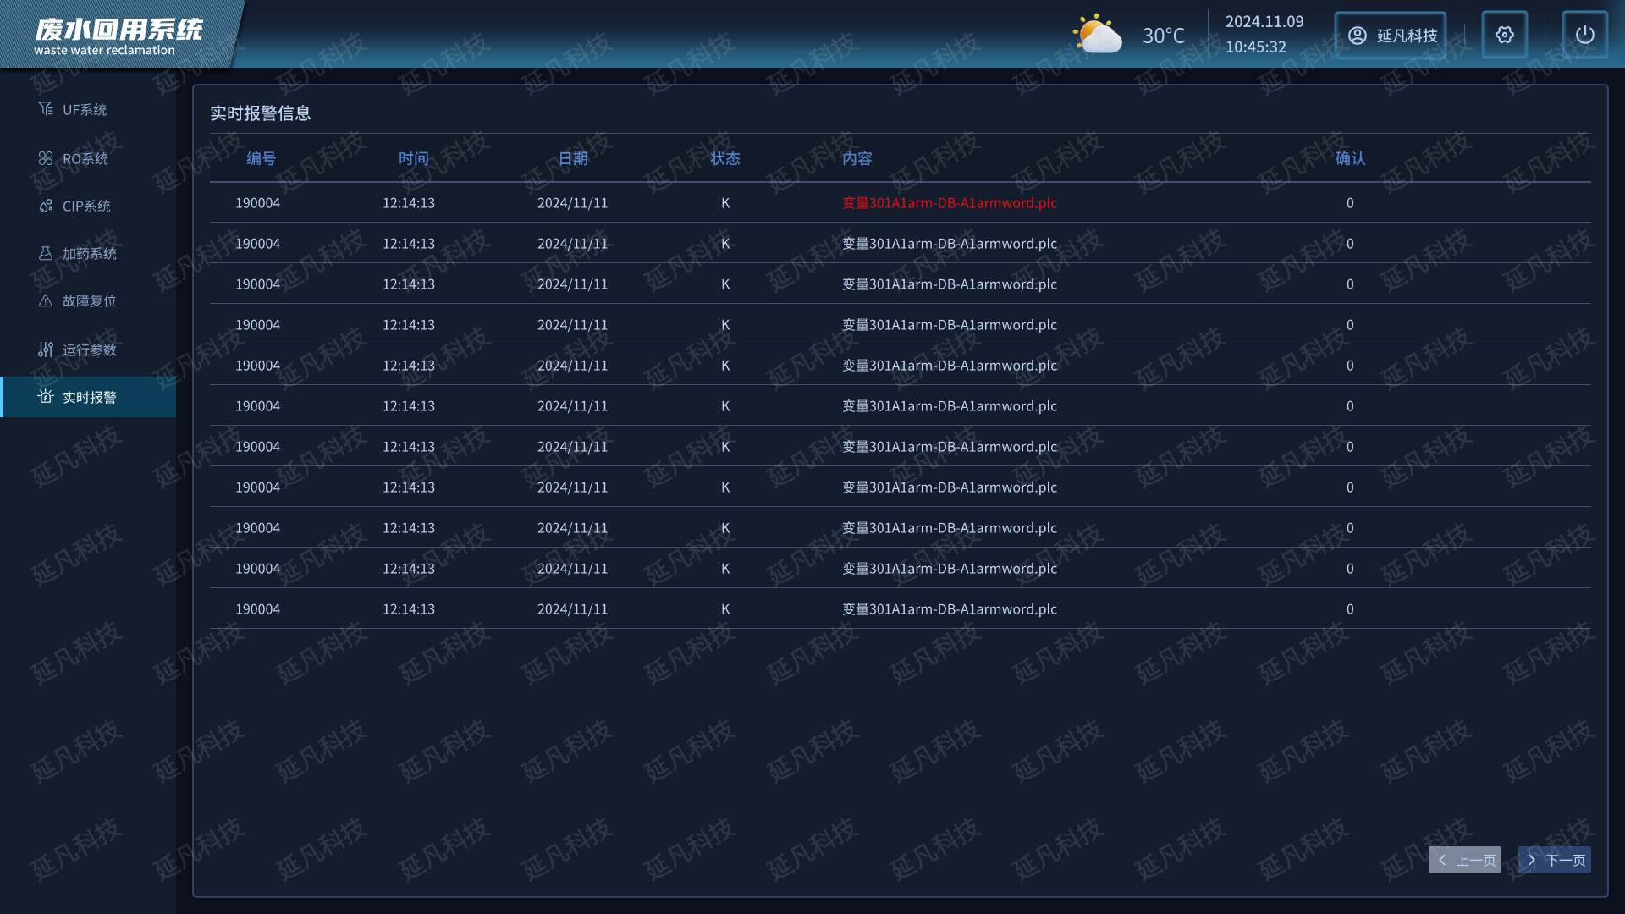Click the 故障复位 warning triangle icon
Image resolution: width=1625 pixels, height=914 pixels.
click(46, 300)
